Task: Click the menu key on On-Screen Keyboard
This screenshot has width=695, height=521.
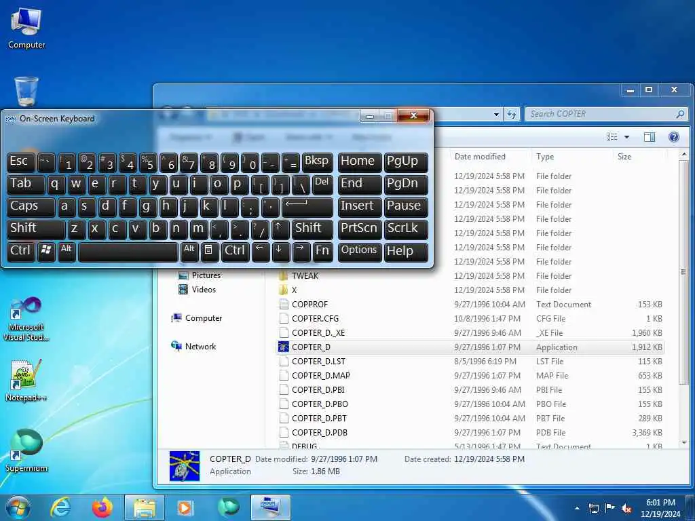Action: pos(210,251)
